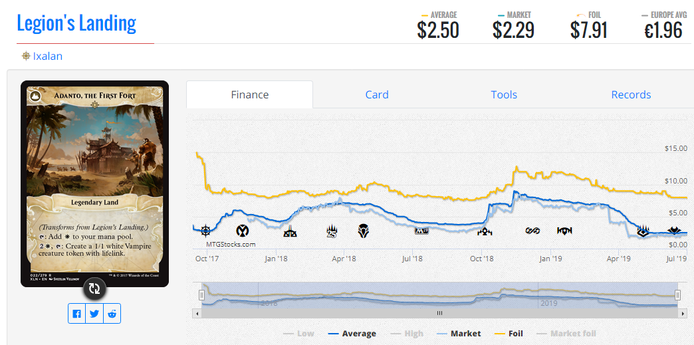This screenshot has width=694, height=345.
Task: Open the Tools tab
Action: tap(504, 95)
